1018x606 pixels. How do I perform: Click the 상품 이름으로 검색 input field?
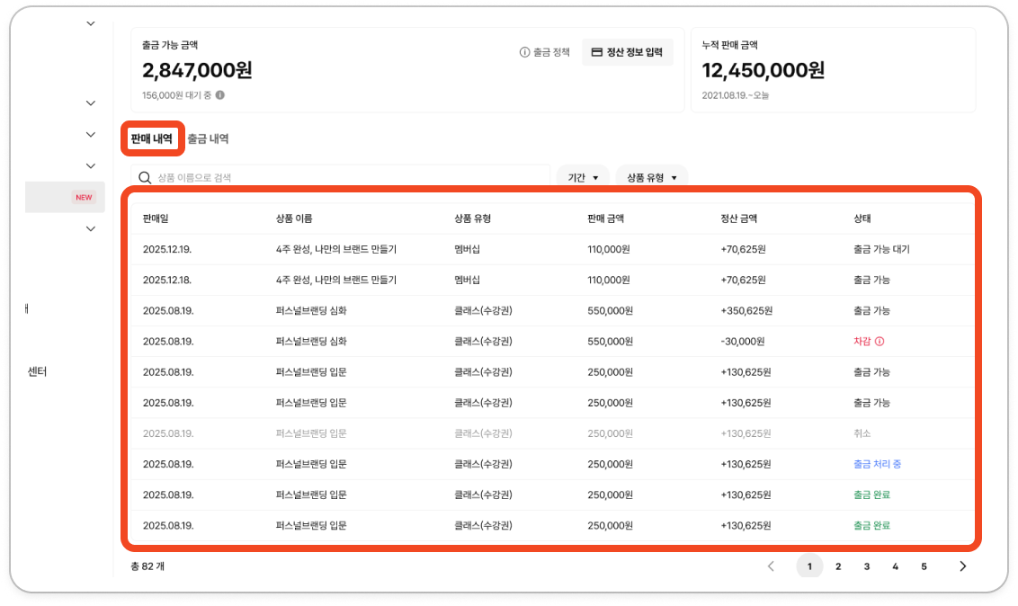point(341,178)
